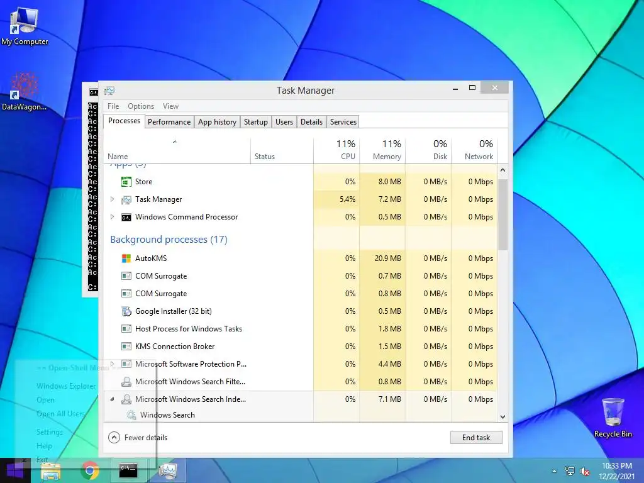This screenshot has width=644, height=483.
Task: Sort by Disk column header
Action: pyautogui.click(x=428, y=151)
